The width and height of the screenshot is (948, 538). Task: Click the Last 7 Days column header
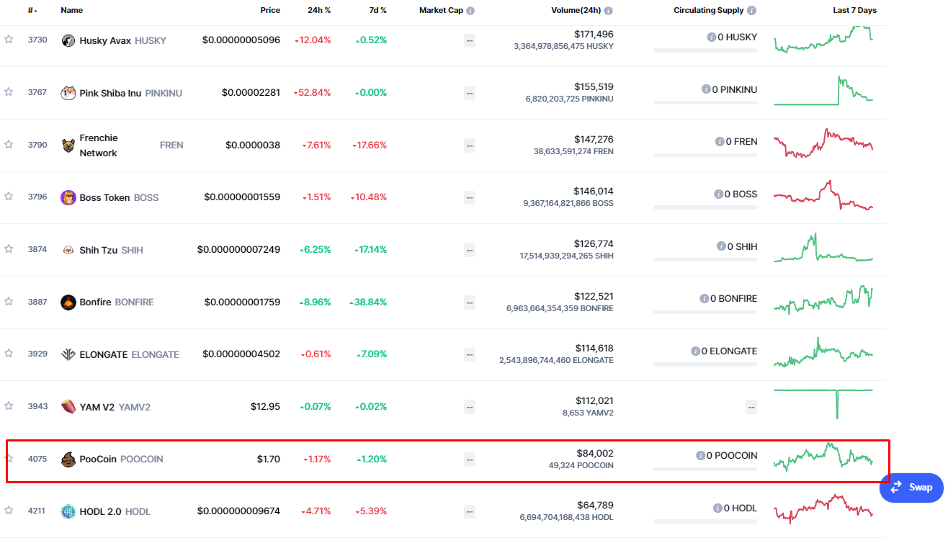855,11
